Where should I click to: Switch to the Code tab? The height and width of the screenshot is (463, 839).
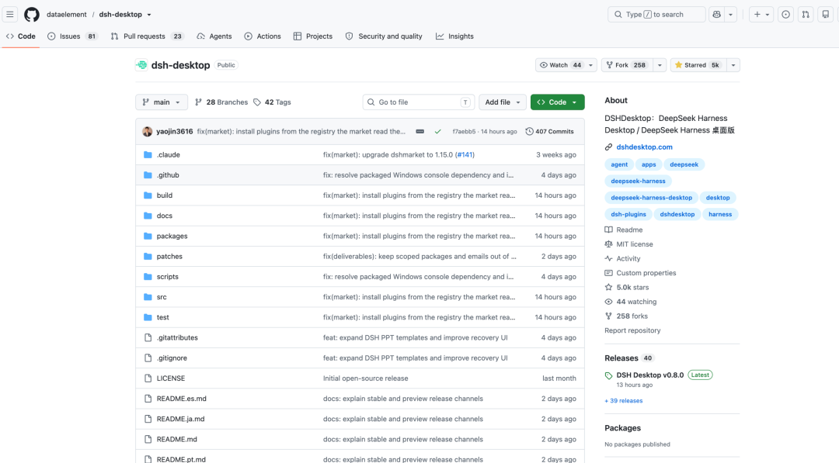coord(21,36)
